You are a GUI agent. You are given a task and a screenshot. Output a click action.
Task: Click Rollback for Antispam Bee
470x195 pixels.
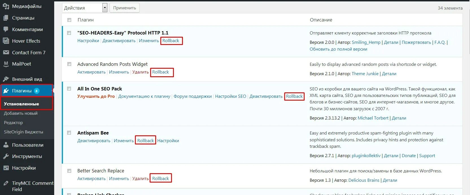click(x=146, y=141)
